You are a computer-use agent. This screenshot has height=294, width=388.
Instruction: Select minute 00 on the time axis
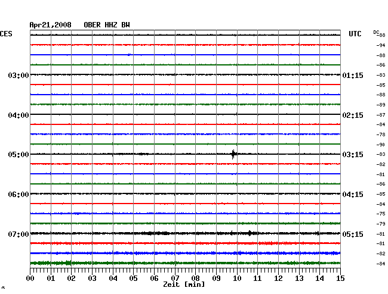[x=30, y=278]
